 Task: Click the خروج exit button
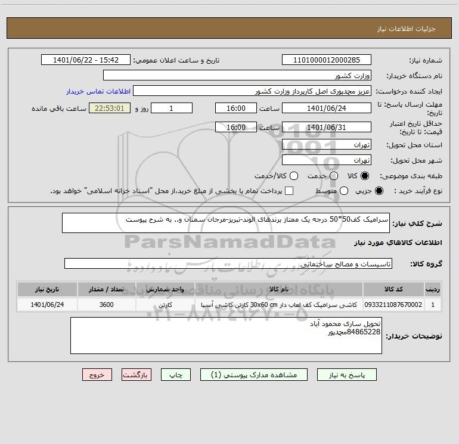97,375
